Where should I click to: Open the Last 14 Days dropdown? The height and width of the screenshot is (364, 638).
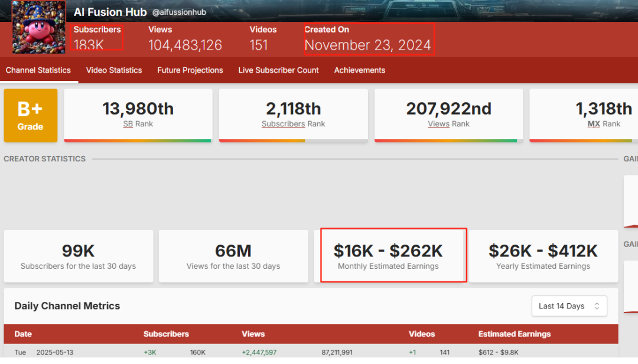point(569,305)
